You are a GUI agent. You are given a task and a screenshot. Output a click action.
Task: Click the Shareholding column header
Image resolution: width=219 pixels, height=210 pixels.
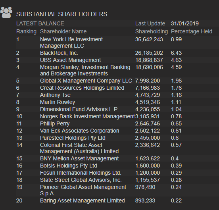[x=152, y=32]
